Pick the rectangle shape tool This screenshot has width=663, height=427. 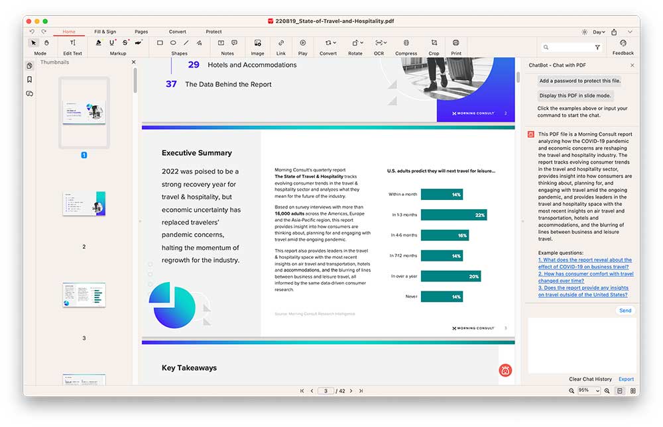point(160,42)
